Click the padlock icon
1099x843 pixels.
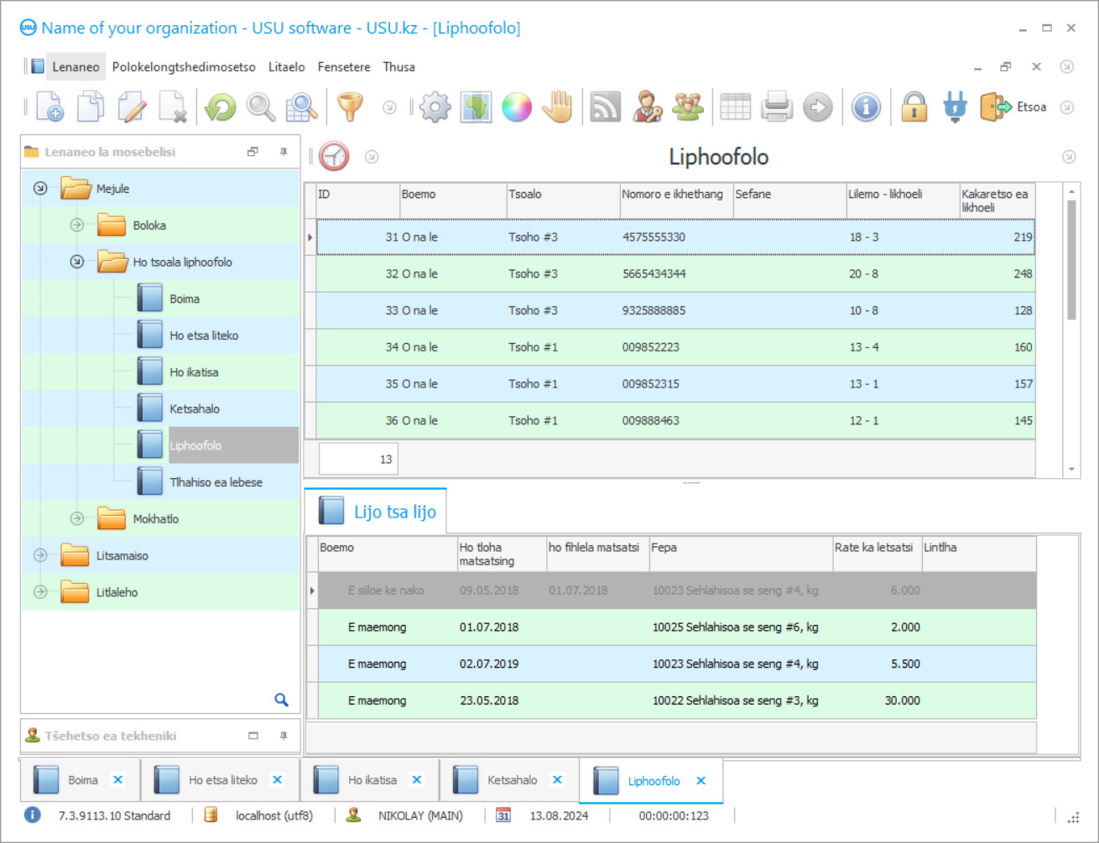click(x=914, y=107)
